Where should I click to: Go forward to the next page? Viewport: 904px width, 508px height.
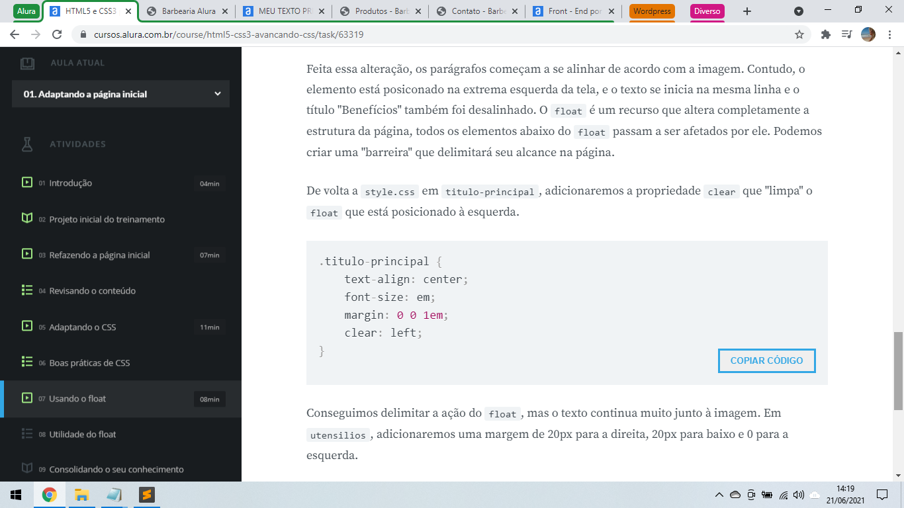(x=36, y=34)
